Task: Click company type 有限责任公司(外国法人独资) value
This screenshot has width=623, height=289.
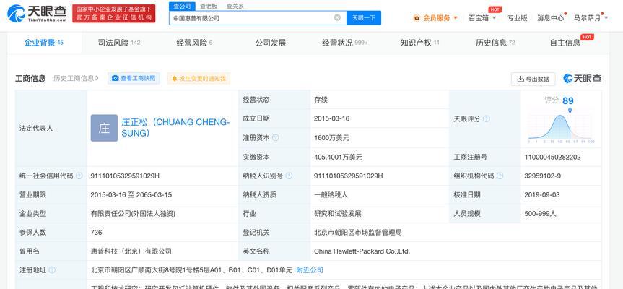Action: tap(133, 213)
